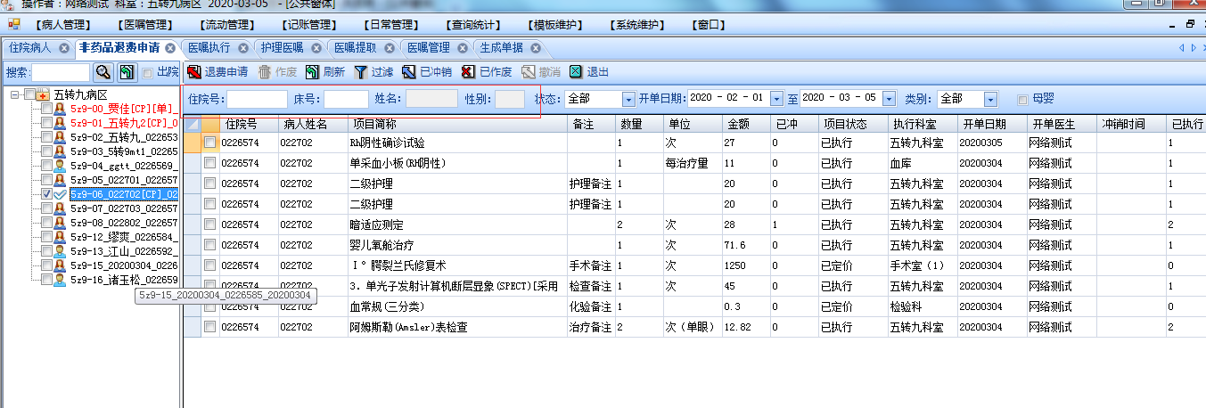Click the 已作废 toolbar button
The image size is (1206, 408).
point(486,72)
